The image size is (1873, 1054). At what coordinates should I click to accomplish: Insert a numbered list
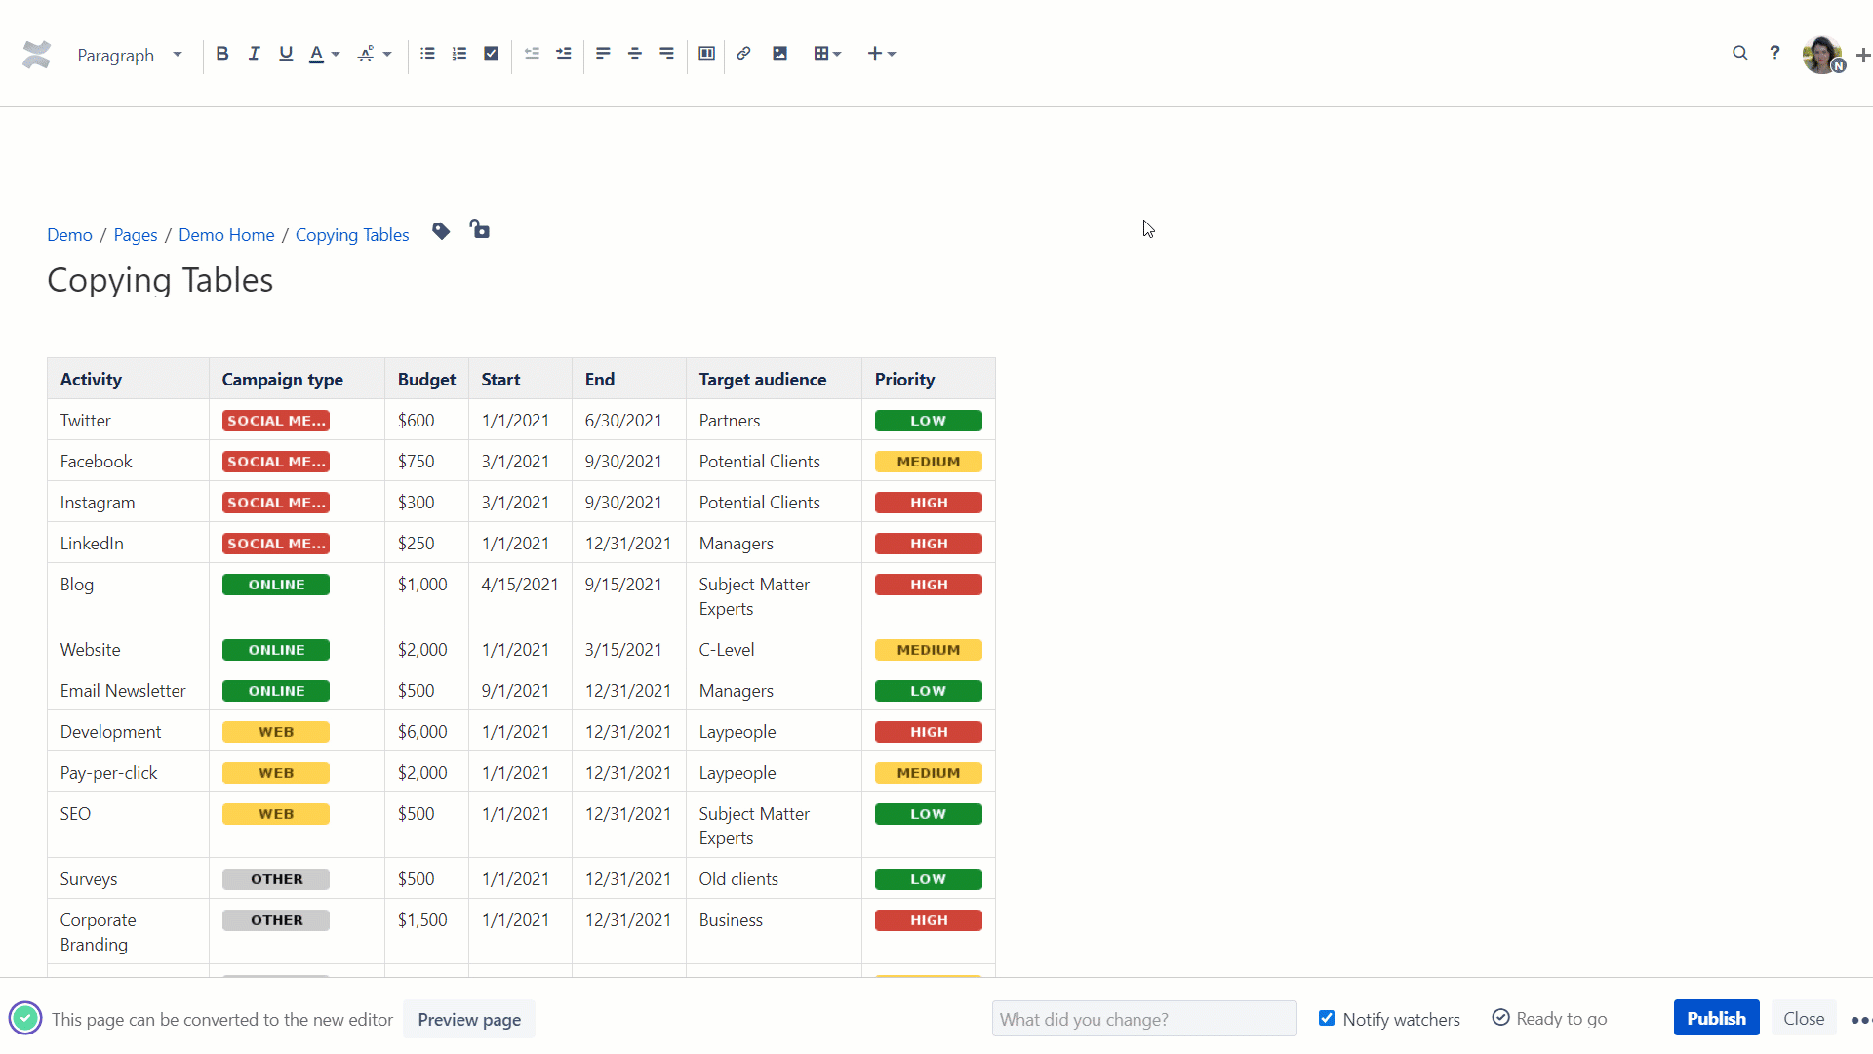point(459,54)
